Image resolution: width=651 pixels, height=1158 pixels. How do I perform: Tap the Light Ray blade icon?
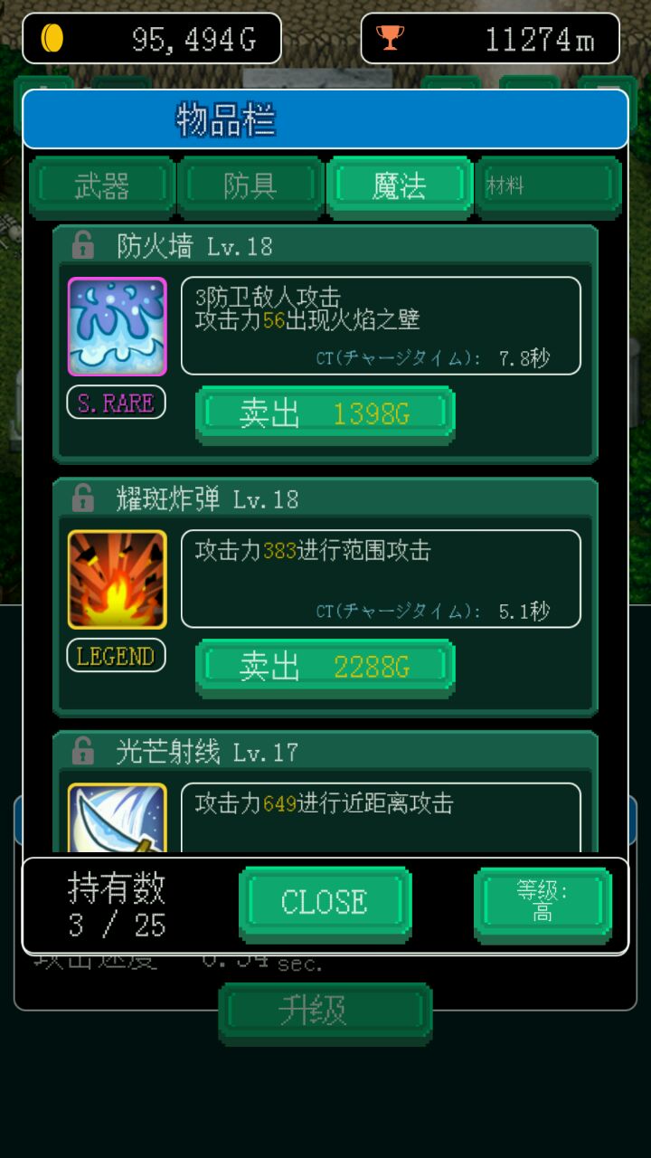(118, 818)
